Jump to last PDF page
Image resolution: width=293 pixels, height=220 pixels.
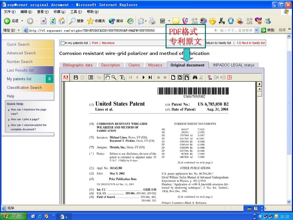pyautogui.click(x=150, y=77)
